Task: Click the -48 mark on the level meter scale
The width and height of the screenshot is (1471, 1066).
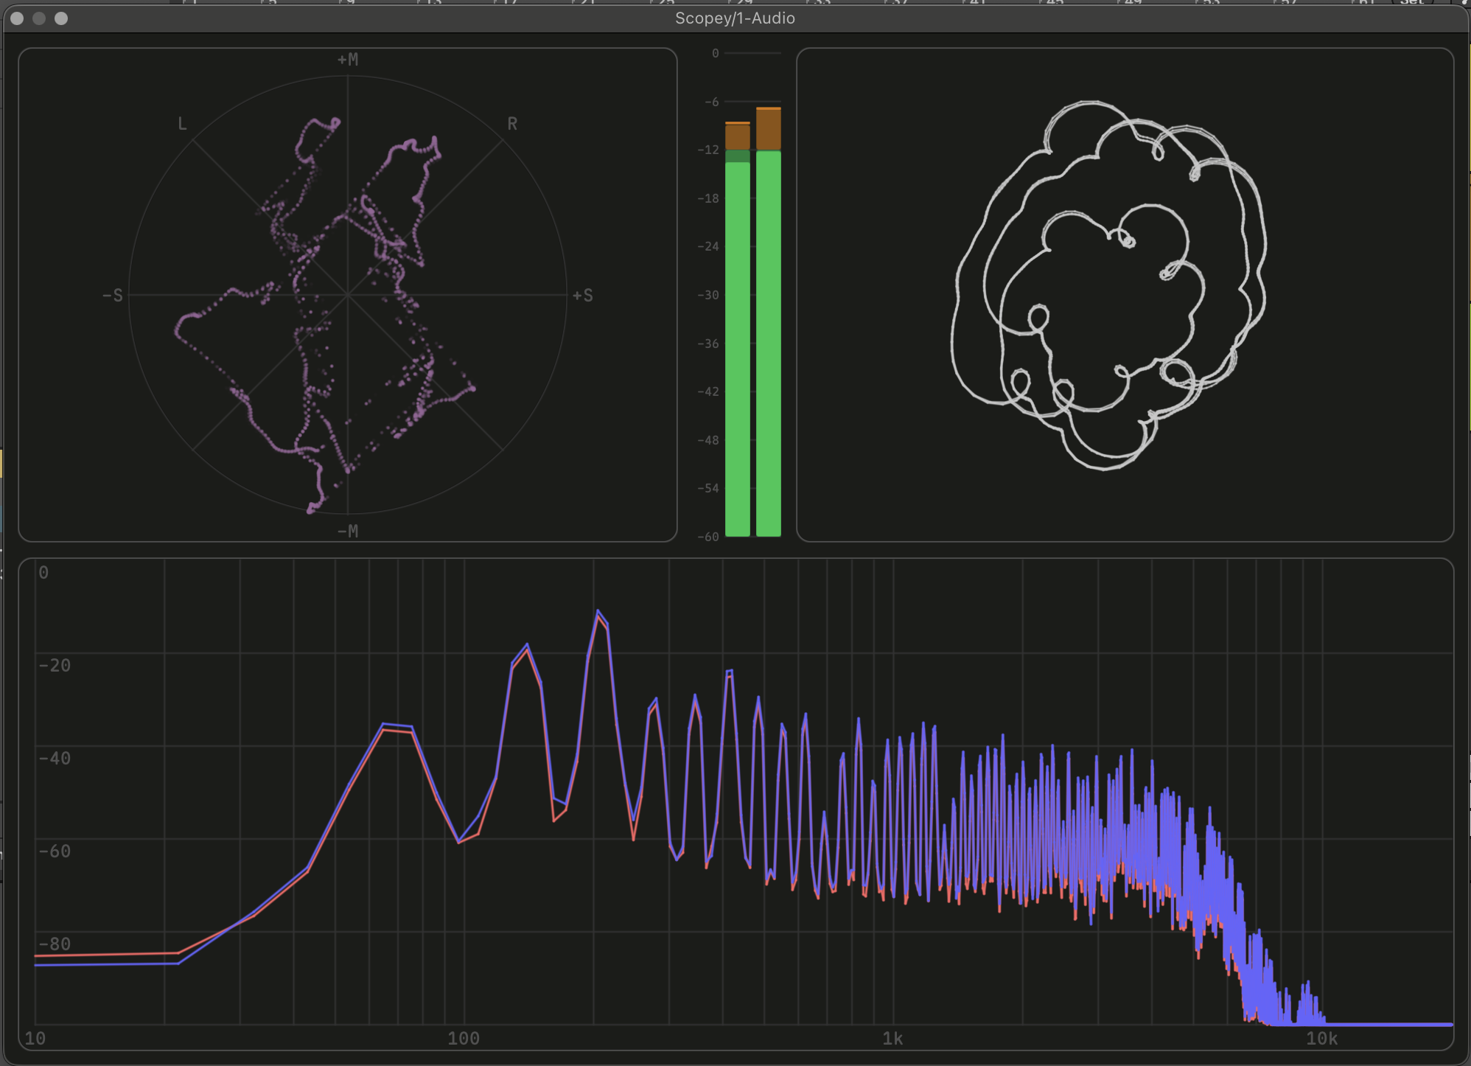Action: (708, 440)
